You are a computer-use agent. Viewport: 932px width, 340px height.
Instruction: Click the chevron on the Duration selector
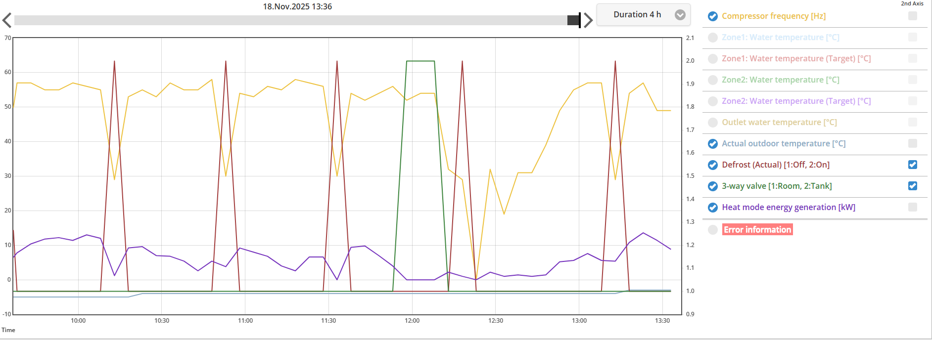coord(680,15)
